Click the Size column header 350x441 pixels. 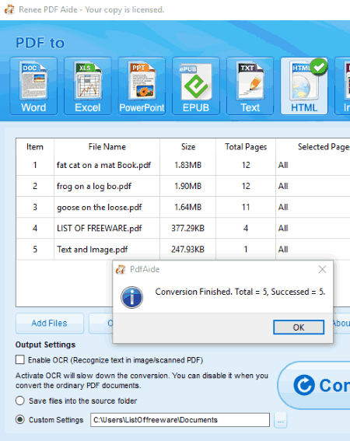pyautogui.click(x=188, y=147)
